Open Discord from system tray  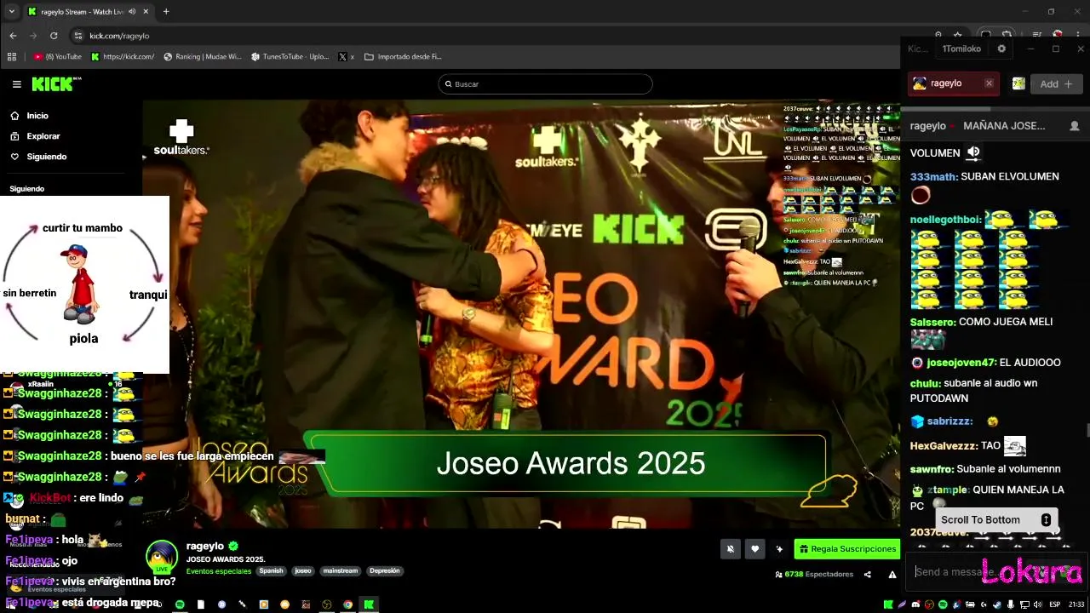(915, 604)
